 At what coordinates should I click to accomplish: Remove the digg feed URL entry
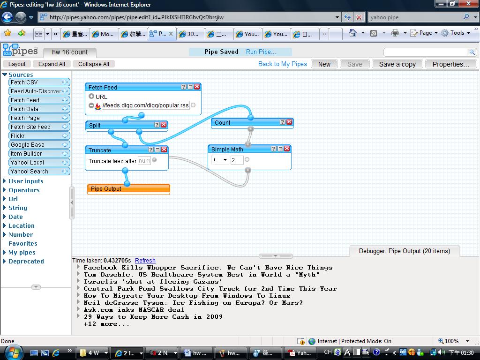point(91,105)
